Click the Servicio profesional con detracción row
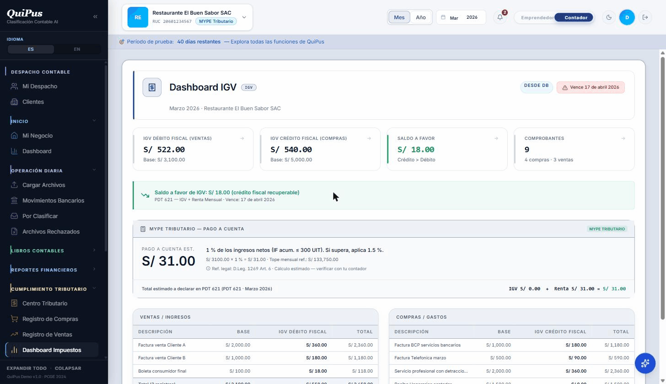Viewport: 666px width, 384px height. point(512,371)
